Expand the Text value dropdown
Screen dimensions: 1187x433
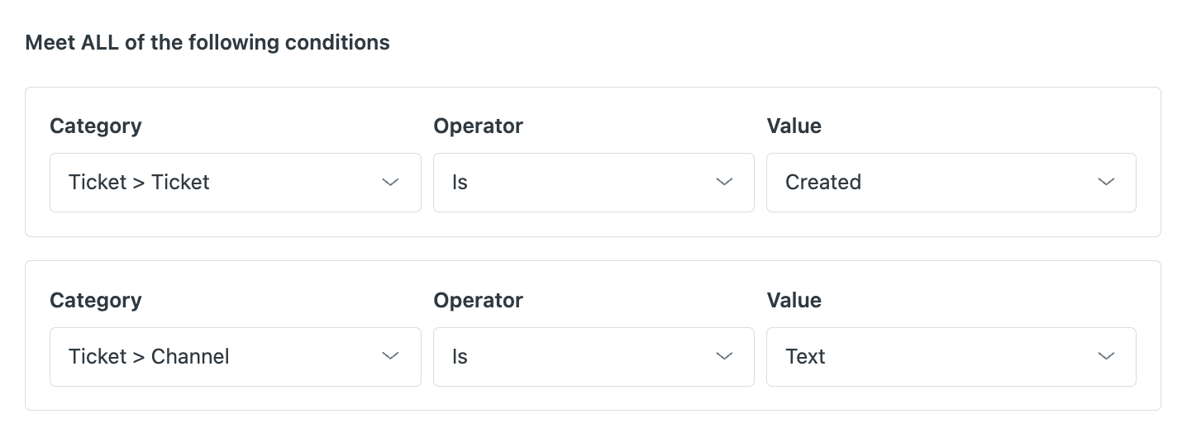(x=934, y=357)
